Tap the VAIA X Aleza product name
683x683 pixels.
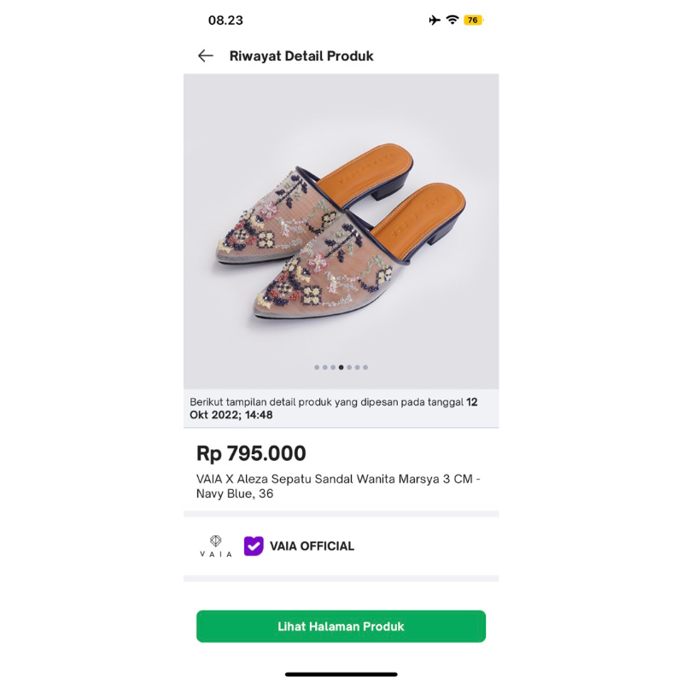tap(338, 486)
